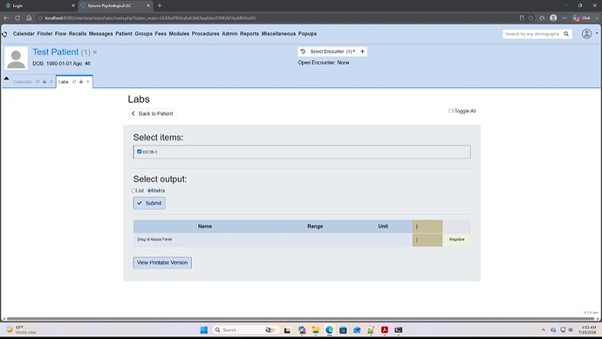Open browser settings ellipsis menu
The height and width of the screenshot is (339, 602).
coord(564,17)
